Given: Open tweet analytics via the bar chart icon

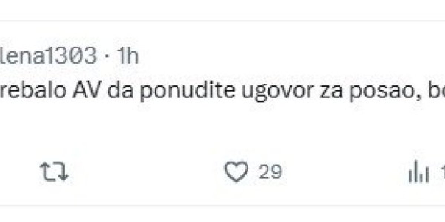Looking at the screenshot, I should [418, 173].
